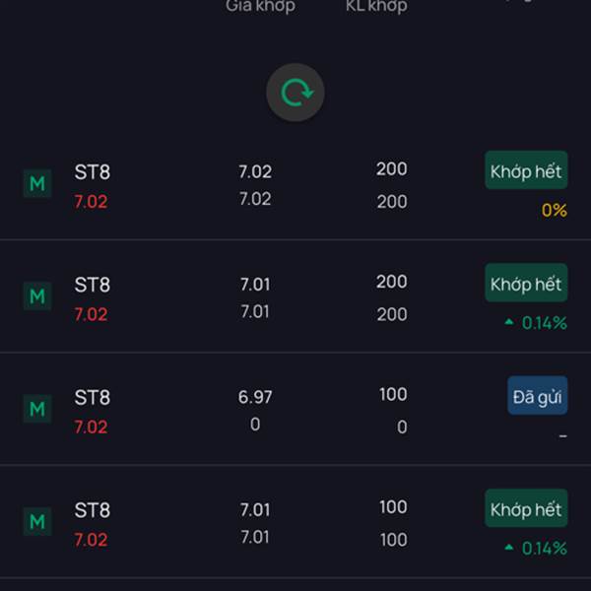Select the KL khớp column header
This screenshot has height=591, width=591.
(x=376, y=6)
